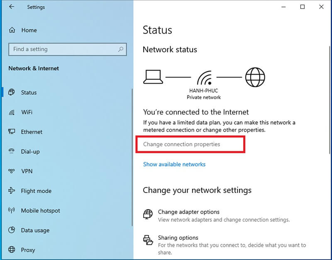
Task: Click the Home house icon
Action: tap(12, 30)
